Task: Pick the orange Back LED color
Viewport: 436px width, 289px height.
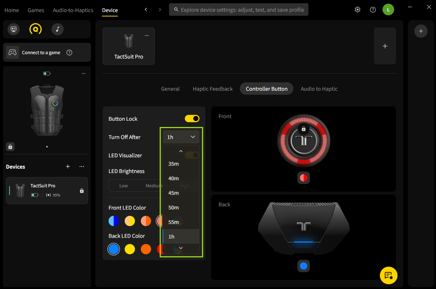Action: coord(146,249)
